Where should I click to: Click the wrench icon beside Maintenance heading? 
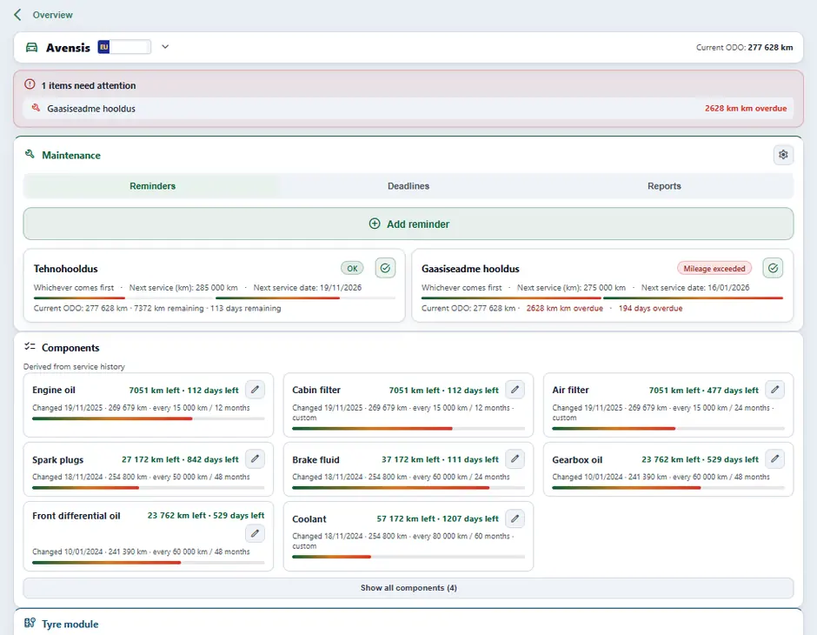(x=30, y=154)
